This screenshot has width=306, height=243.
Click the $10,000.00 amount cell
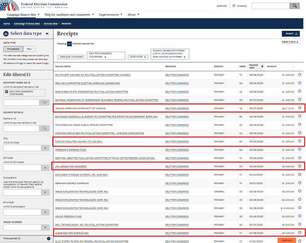coord(287,208)
